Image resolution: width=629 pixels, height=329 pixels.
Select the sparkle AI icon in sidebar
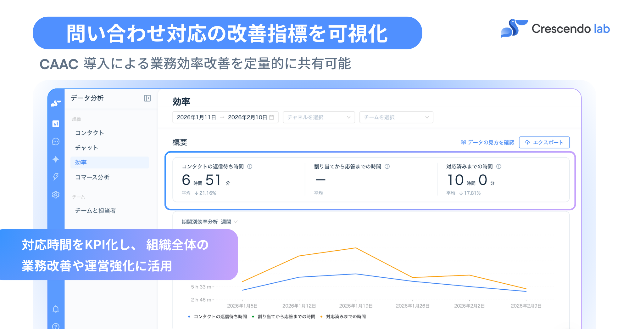pyautogui.click(x=56, y=159)
